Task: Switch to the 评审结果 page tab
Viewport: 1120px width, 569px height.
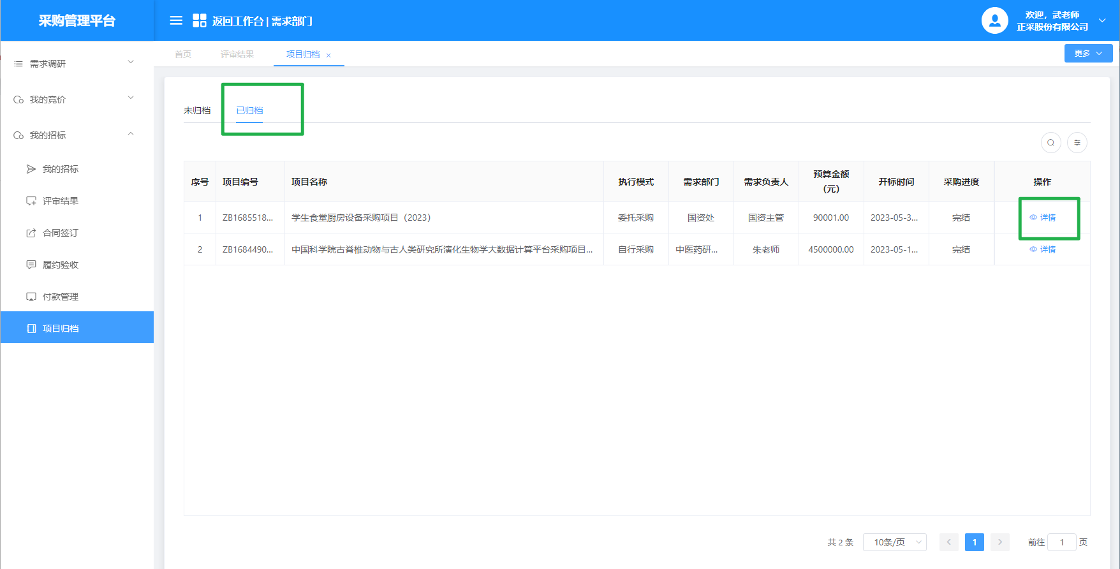Action: coord(237,54)
